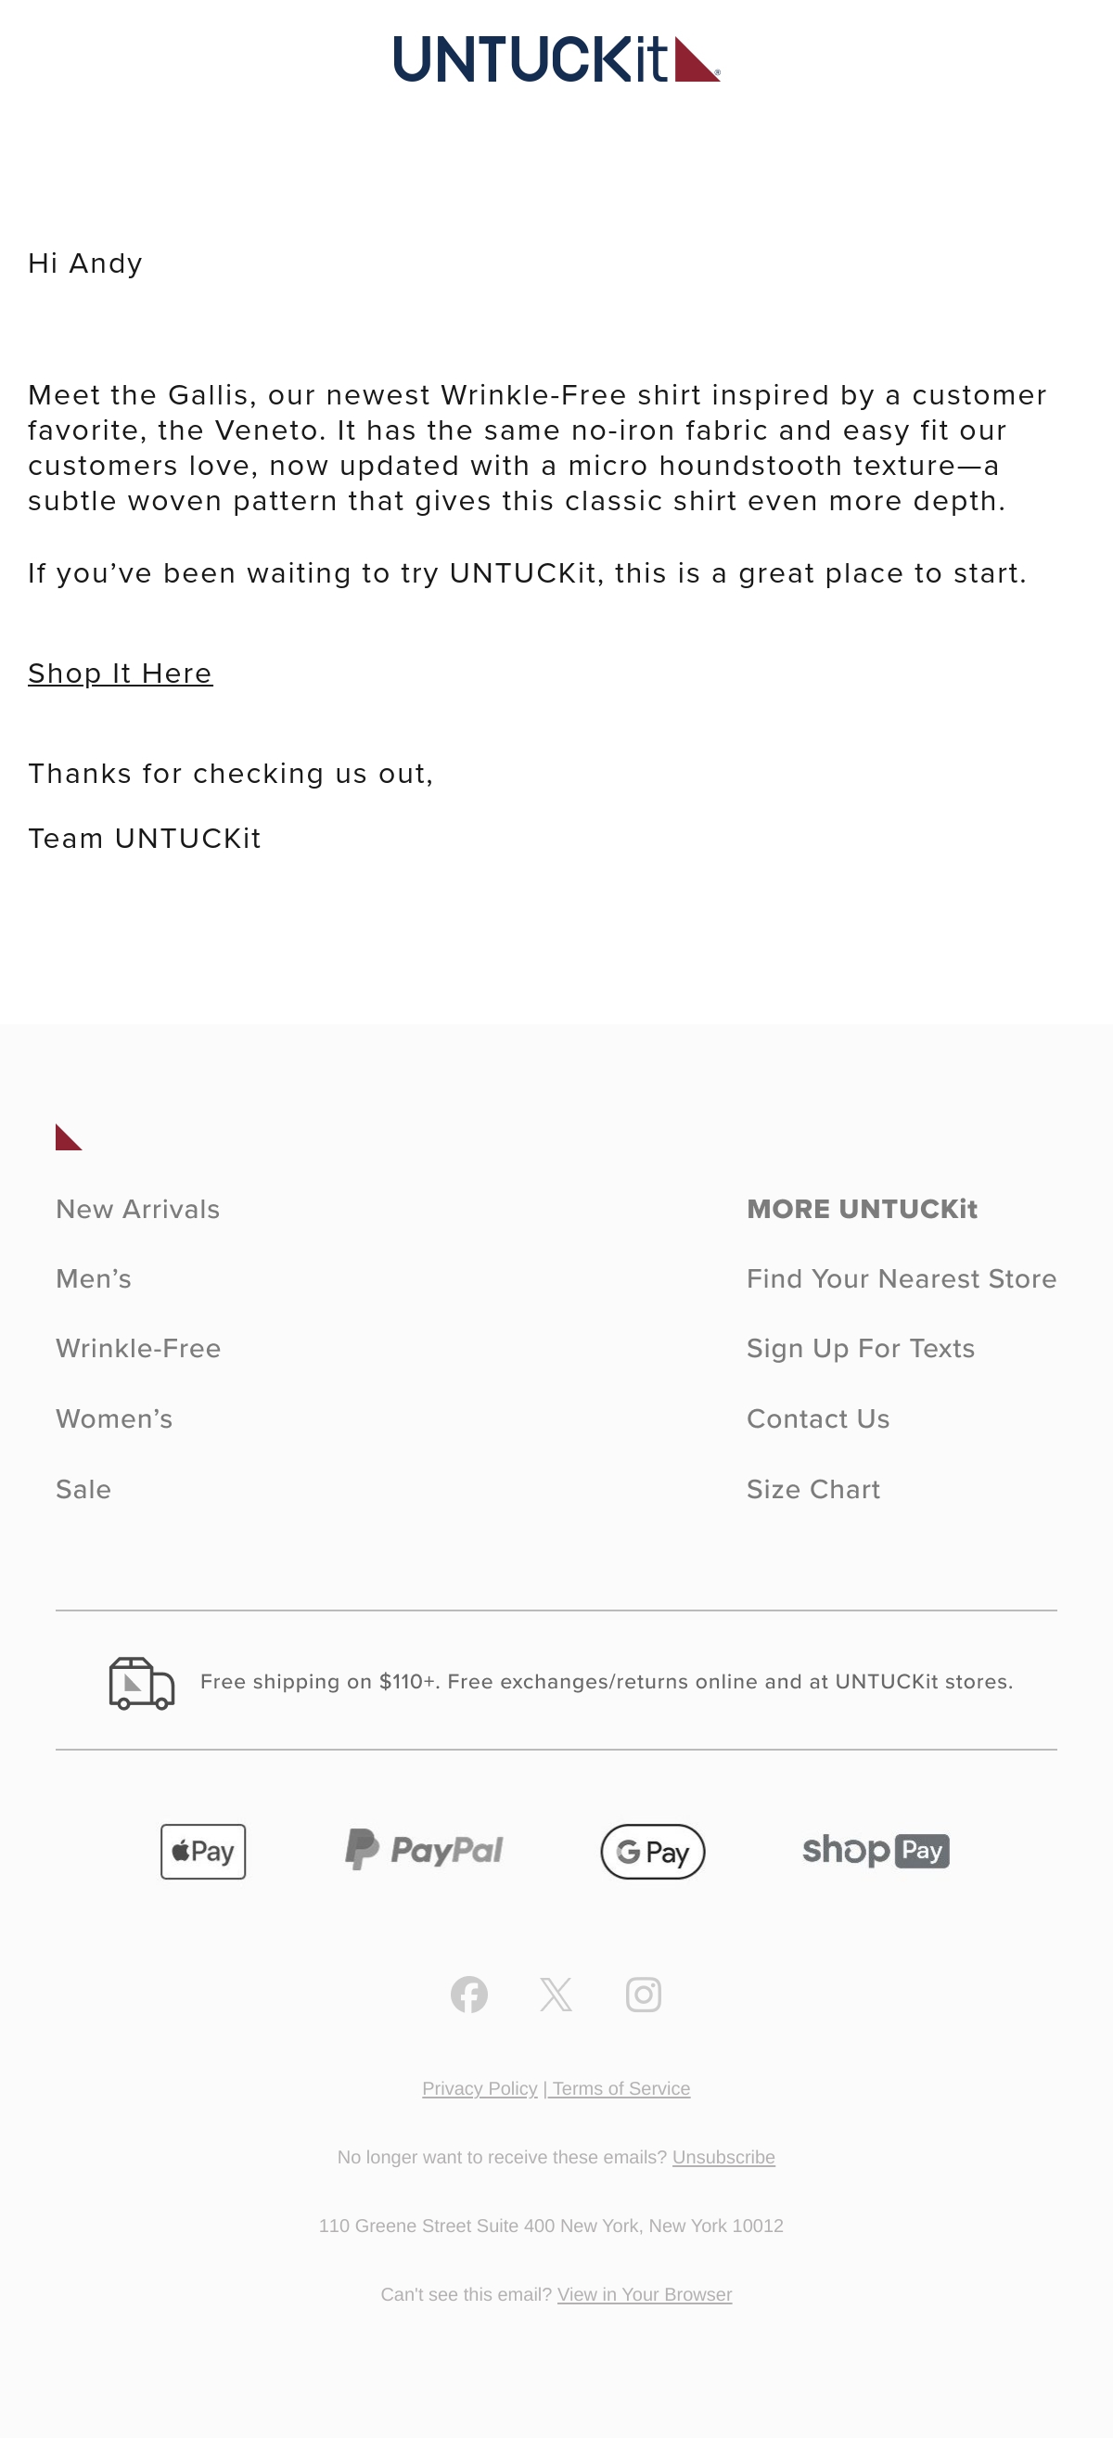Open Find Your Nearest Store
Image resolution: width=1113 pixels, height=2438 pixels.
pos(901,1278)
